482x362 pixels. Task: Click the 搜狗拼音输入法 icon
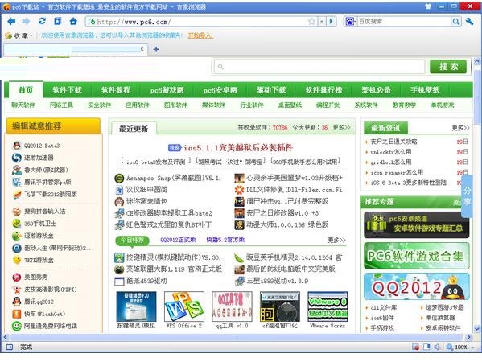coord(17,211)
